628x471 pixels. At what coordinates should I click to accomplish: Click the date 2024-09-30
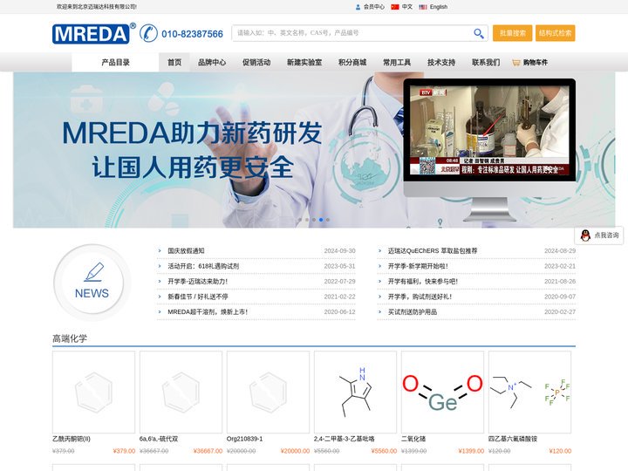tap(339, 250)
